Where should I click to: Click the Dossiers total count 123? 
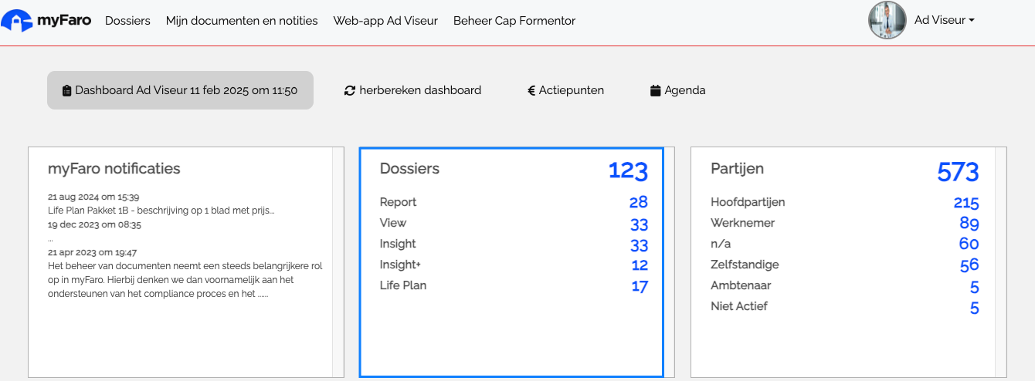pyautogui.click(x=628, y=170)
